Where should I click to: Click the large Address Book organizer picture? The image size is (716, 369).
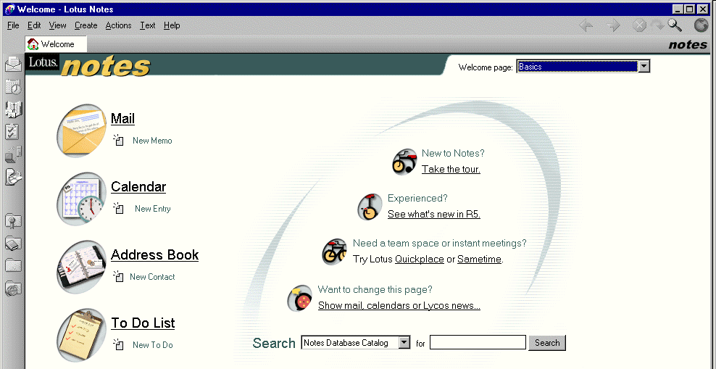coord(81,267)
